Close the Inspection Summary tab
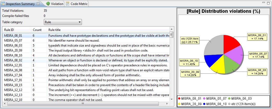Viewport: 272px width, 109px height. coord(38,4)
